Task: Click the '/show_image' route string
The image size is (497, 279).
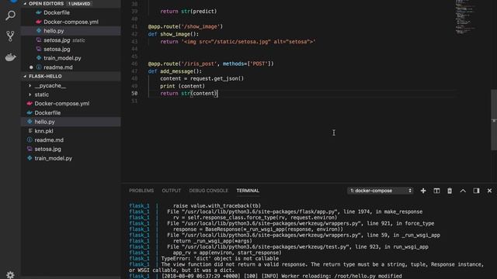Action: coord(200,26)
